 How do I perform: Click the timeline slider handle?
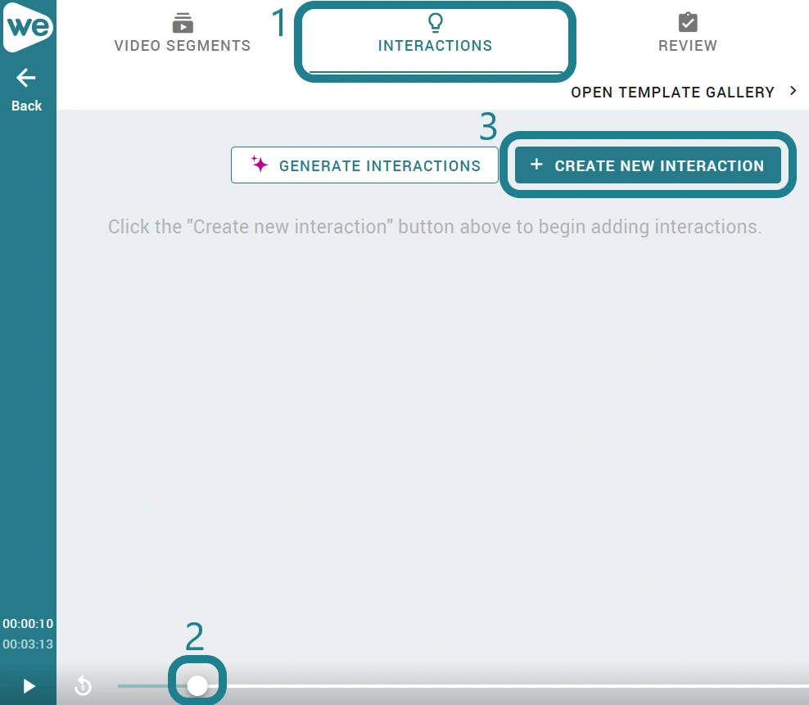pyautogui.click(x=197, y=686)
